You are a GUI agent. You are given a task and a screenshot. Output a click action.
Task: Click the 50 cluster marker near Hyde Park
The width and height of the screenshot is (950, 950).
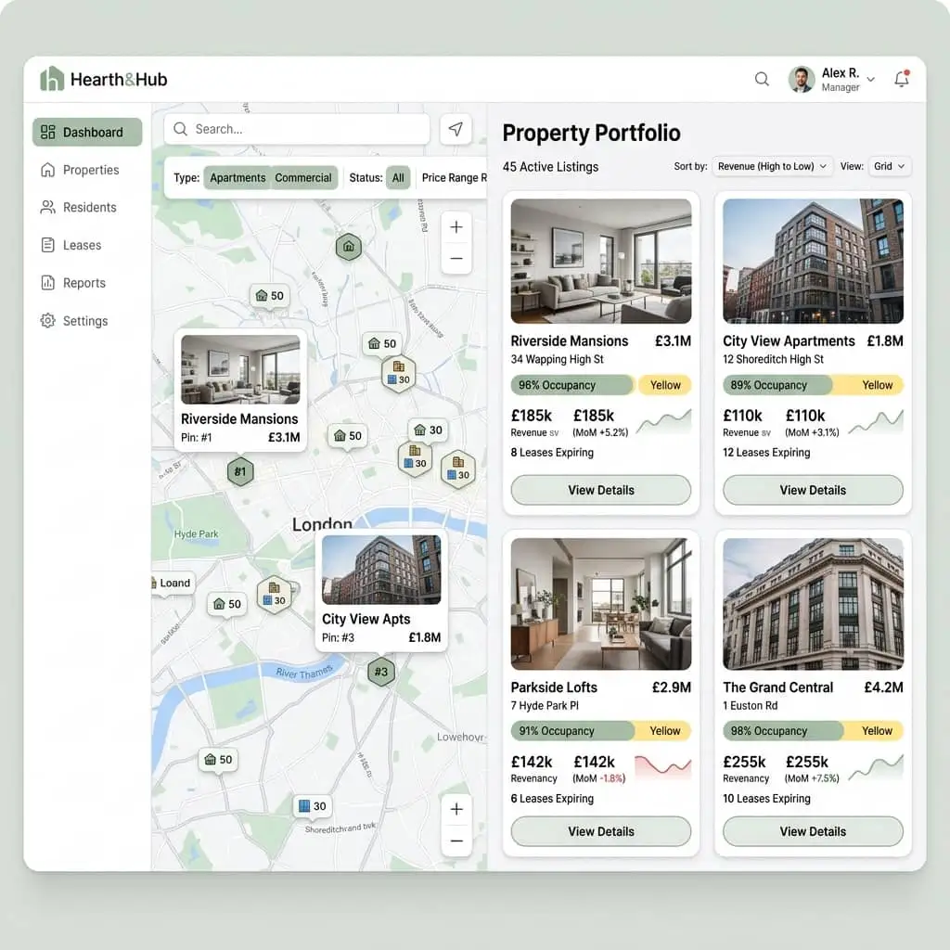(227, 604)
